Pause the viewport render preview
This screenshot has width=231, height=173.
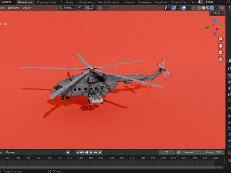(x=222, y=8)
